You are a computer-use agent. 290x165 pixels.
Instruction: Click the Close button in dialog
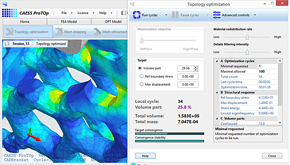[272, 156]
